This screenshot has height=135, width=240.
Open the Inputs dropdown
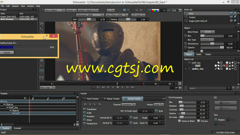tap(71, 10)
